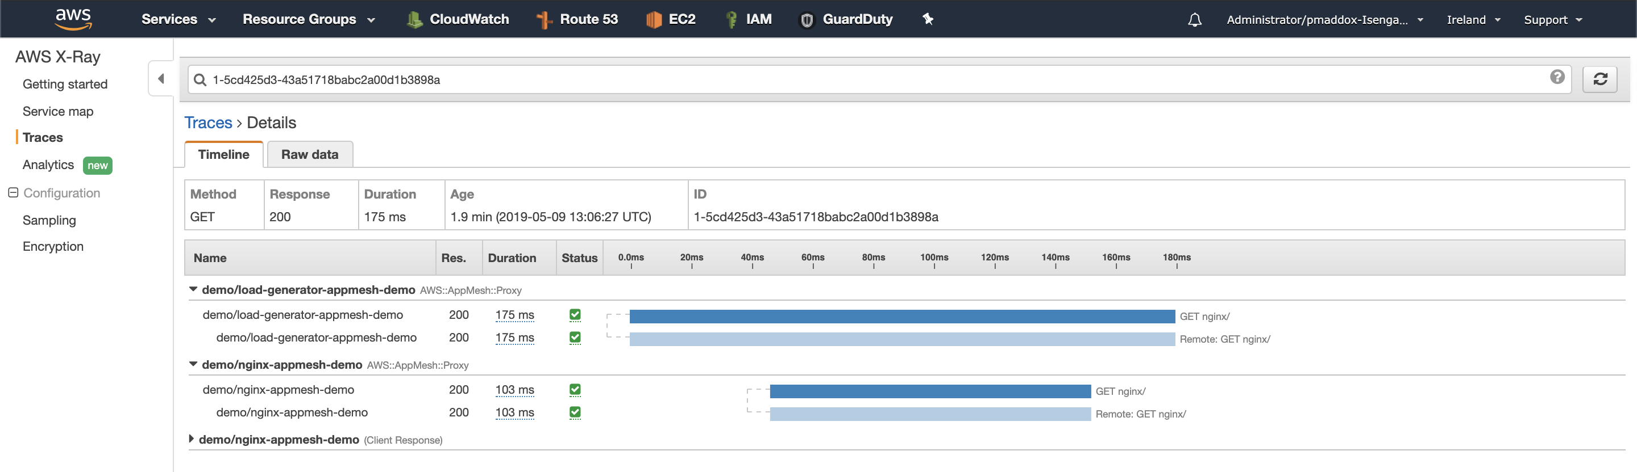Click the CloudWatch shortcut icon
Image resolution: width=1637 pixels, height=472 pixels.
pyautogui.click(x=414, y=20)
